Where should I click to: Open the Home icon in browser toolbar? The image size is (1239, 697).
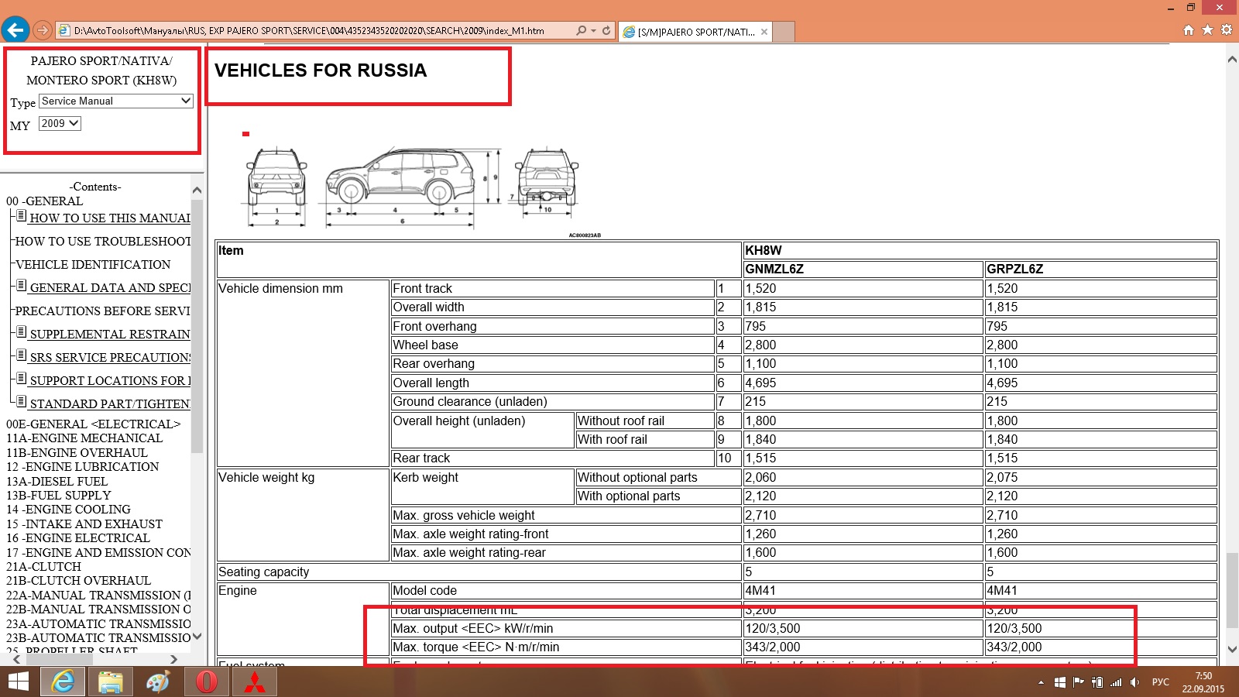click(x=1189, y=30)
